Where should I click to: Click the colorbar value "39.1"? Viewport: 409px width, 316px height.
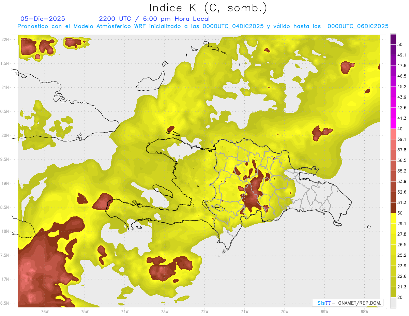click(402, 139)
